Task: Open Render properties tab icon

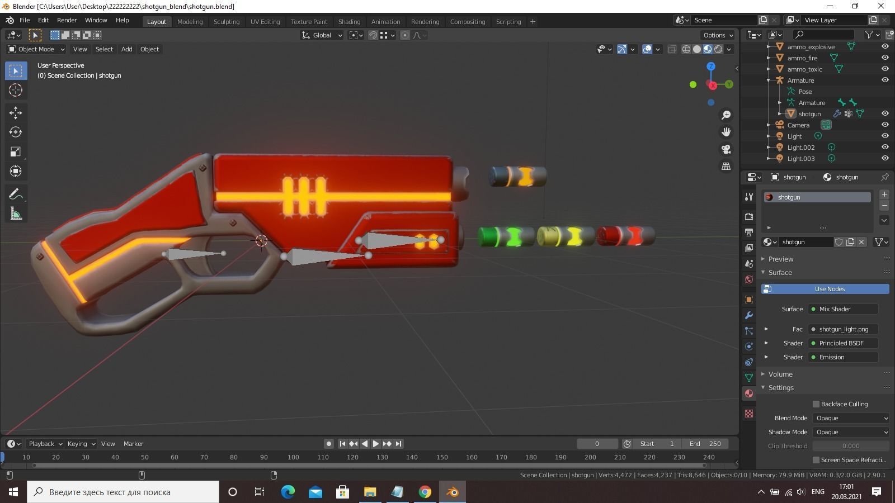Action: tap(749, 216)
